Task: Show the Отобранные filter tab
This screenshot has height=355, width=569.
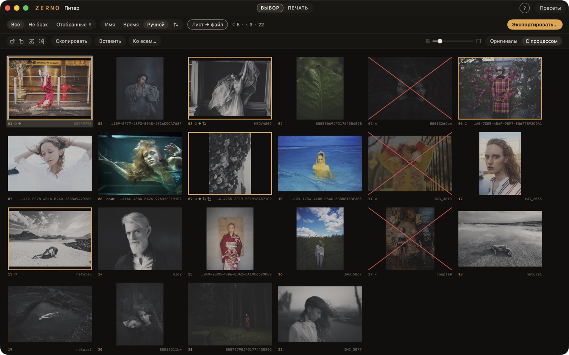Action: click(74, 25)
